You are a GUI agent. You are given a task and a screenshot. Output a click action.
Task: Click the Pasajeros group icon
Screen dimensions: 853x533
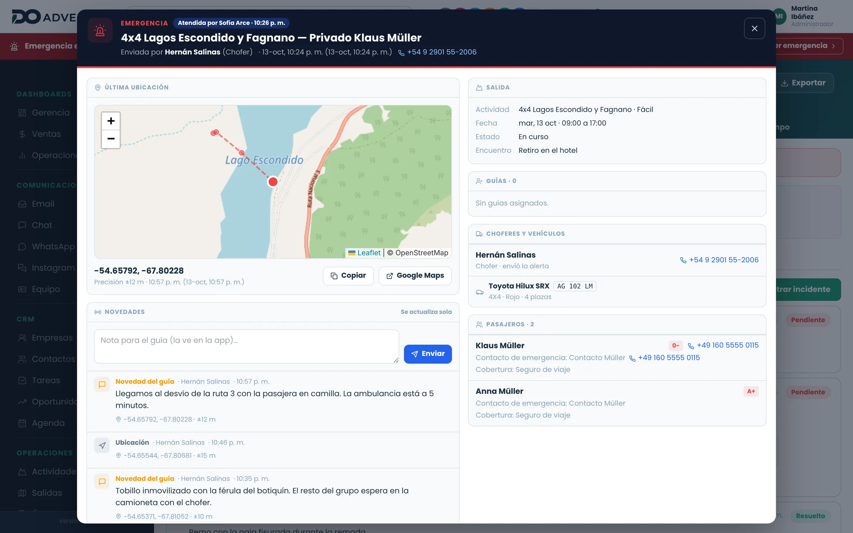pyautogui.click(x=479, y=324)
